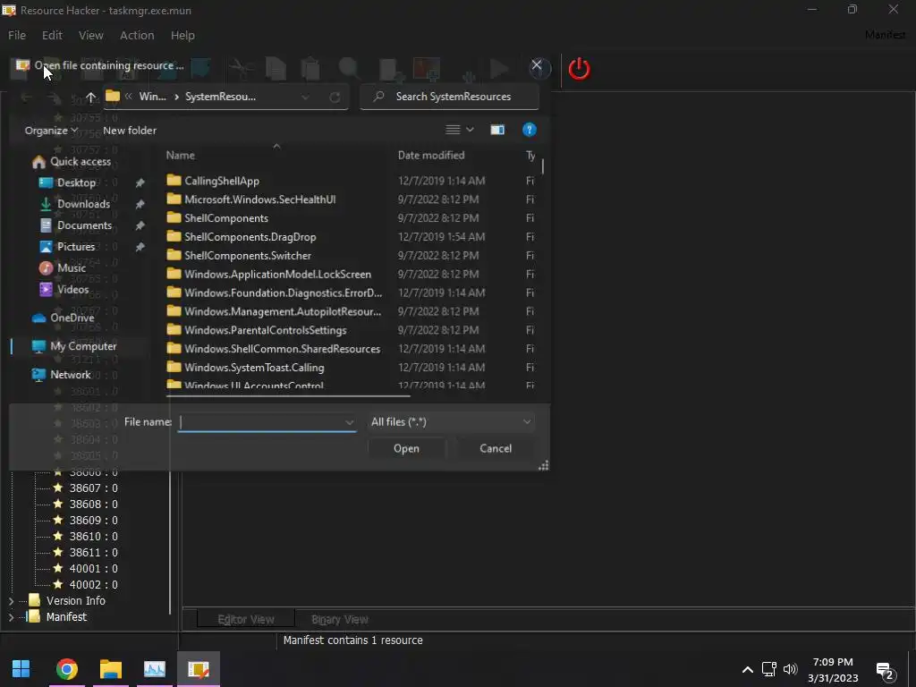The width and height of the screenshot is (916, 687).
Task: Close the open file dialog
Action: point(537,64)
